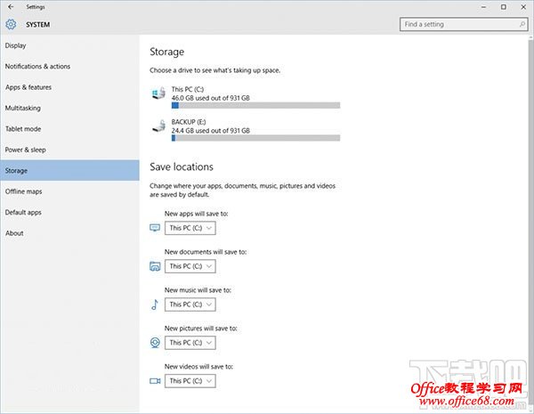This screenshot has width=534, height=414.
Task: Click the BACKUP (E:) drive icon
Action: 158,126
